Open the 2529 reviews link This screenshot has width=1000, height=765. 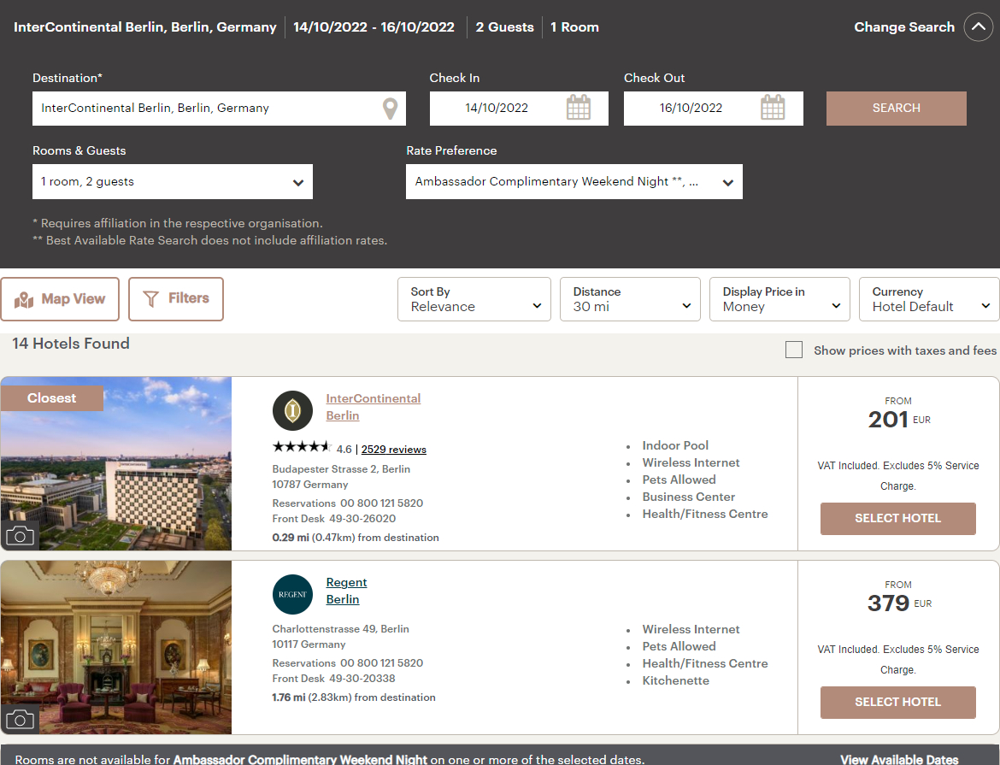point(393,450)
